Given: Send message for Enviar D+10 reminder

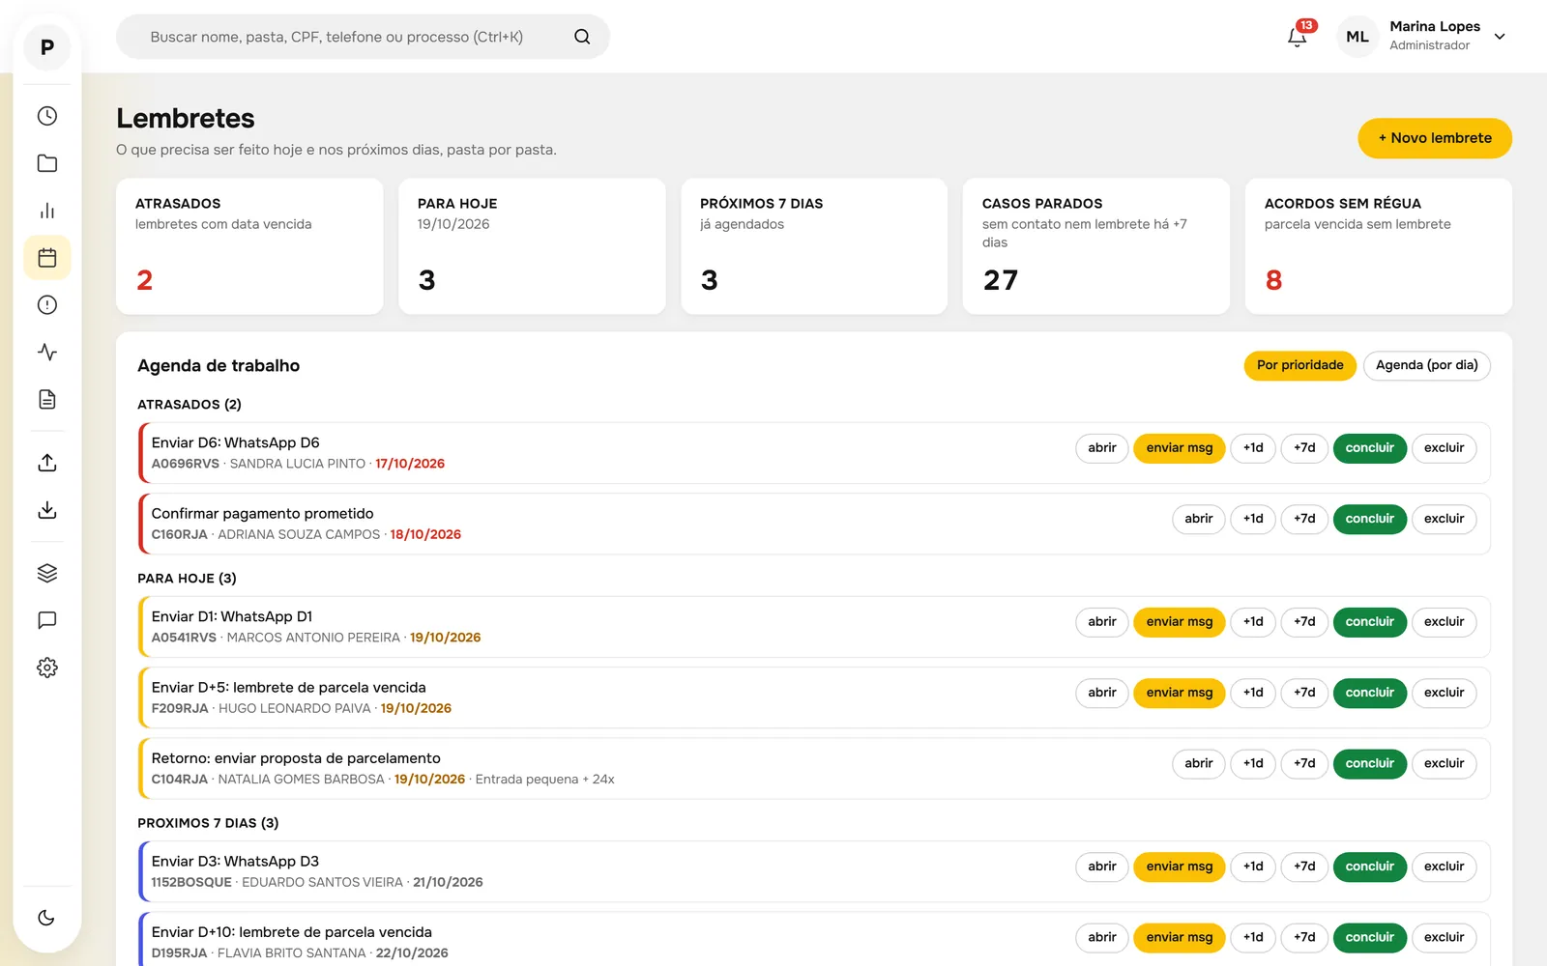Looking at the screenshot, I should pyautogui.click(x=1179, y=937).
